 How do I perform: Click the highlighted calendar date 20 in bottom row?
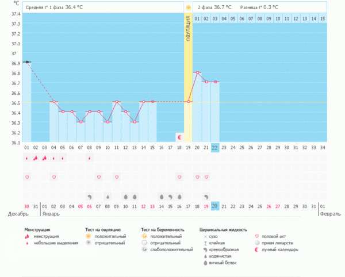pyautogui.click(x=215, y=206)
